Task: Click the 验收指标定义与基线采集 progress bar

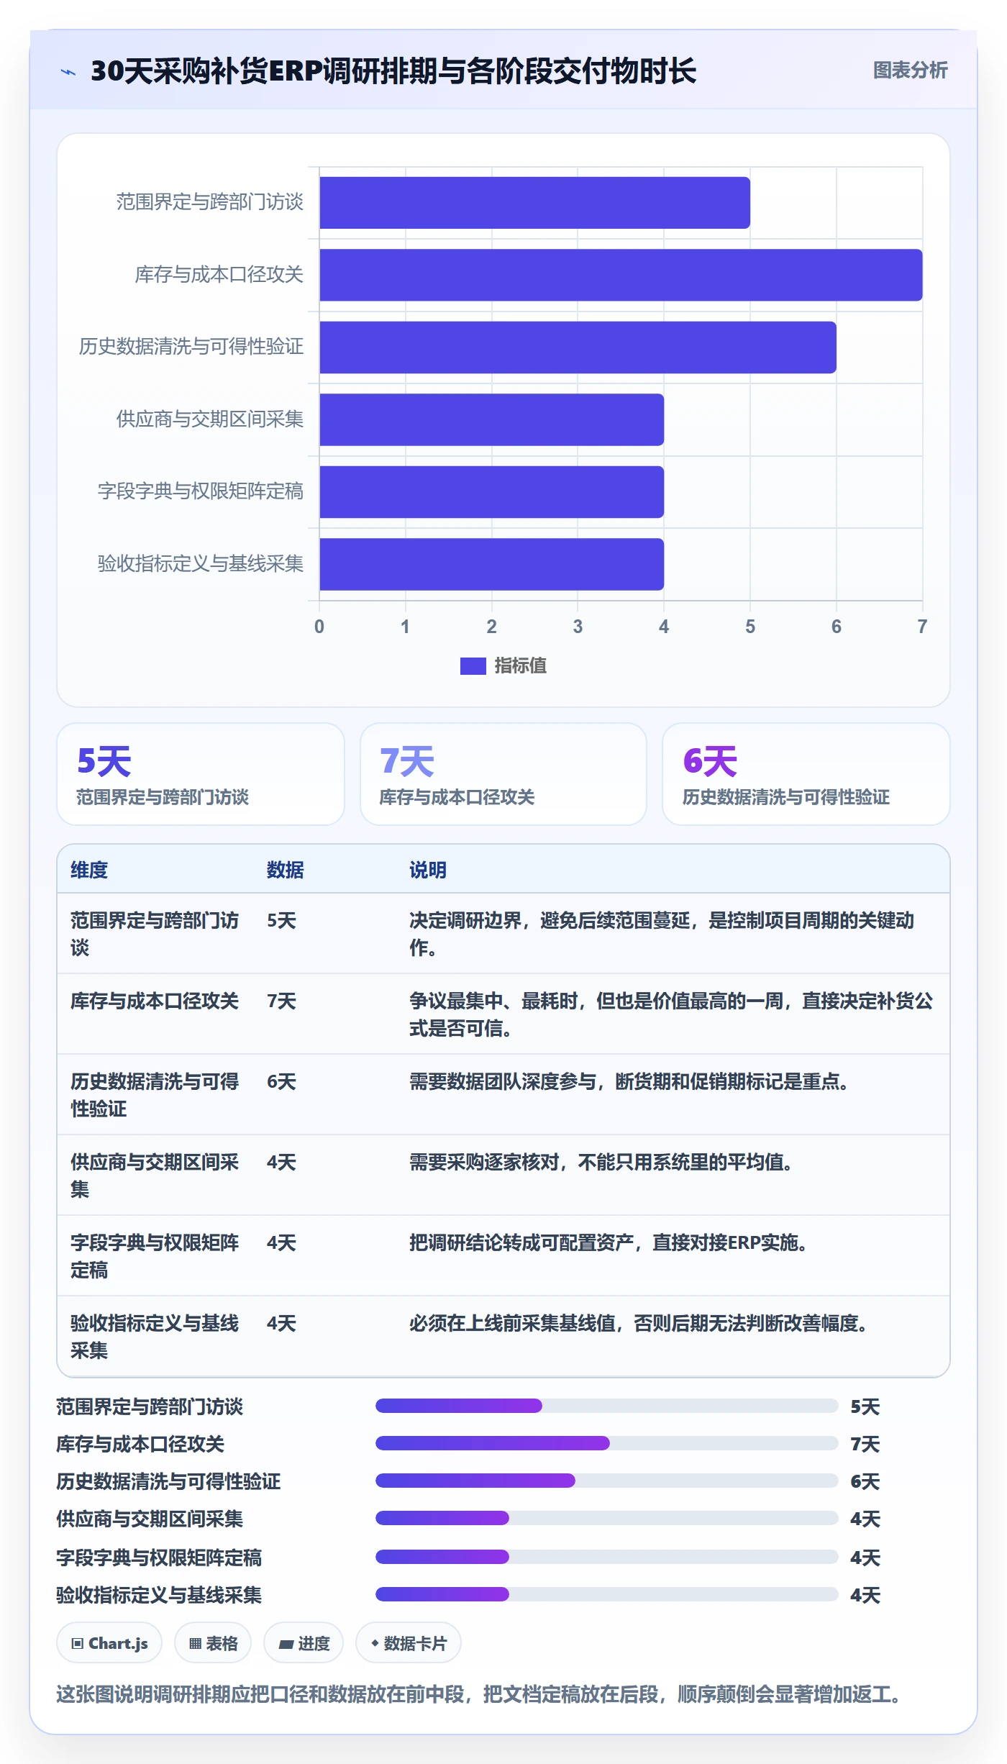Action: coord(606,1594)
